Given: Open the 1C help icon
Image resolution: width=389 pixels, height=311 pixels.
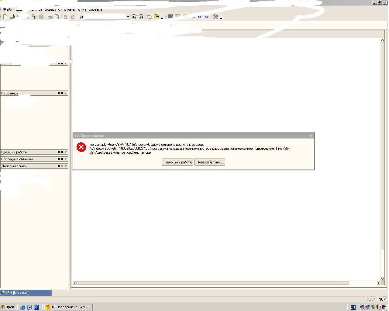Looking at the screenshot, I should 157,17.
